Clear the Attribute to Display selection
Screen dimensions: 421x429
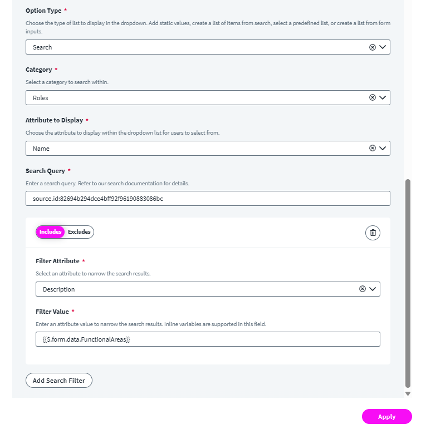click(x=373, y=148)
